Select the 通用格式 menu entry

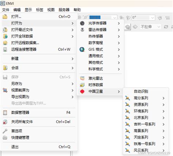click(x=100, y=56)
